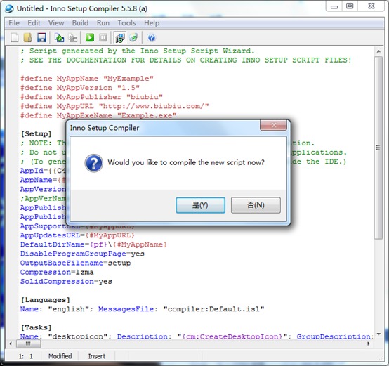Click the '[Languages]' section header
This screenshot has width=389, height=366.
click(46, 300)
